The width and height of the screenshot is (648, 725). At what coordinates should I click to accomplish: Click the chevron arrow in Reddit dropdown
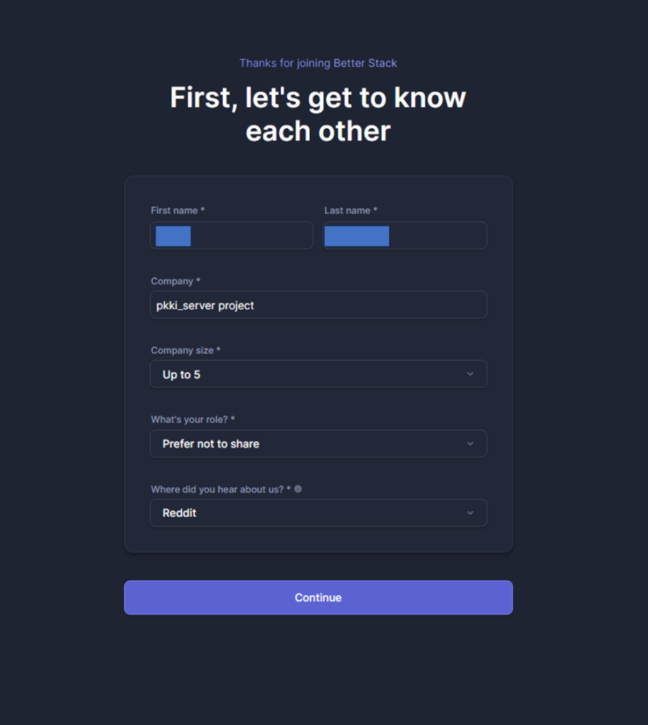(470, 513)
